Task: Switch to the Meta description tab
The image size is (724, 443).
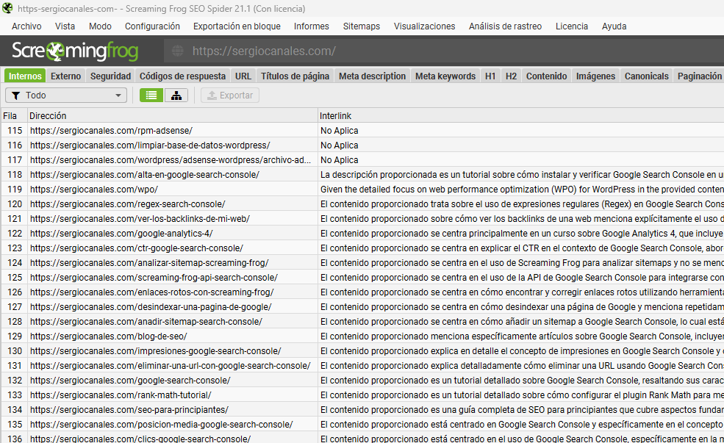Action: pyautogui.click(x=372, y=76)
